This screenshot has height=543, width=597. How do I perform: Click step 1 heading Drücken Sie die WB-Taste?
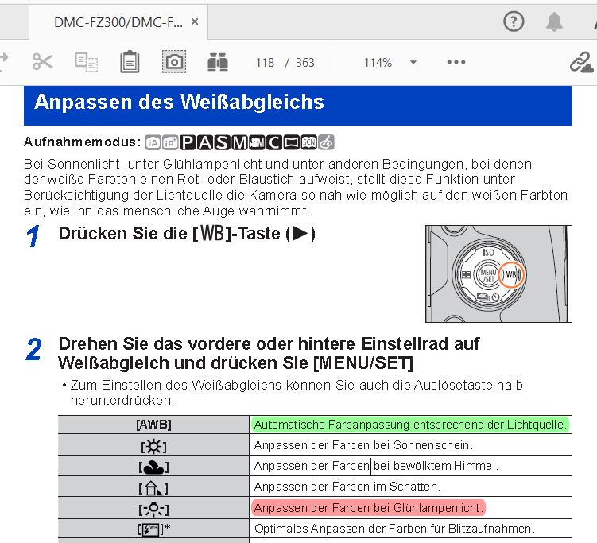click(187, 234)
